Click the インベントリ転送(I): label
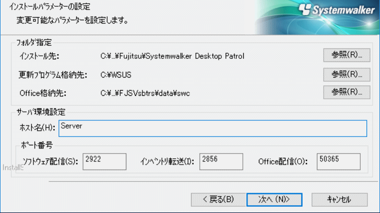The height and width of the screenshot is (213, 380). (167, 161)
